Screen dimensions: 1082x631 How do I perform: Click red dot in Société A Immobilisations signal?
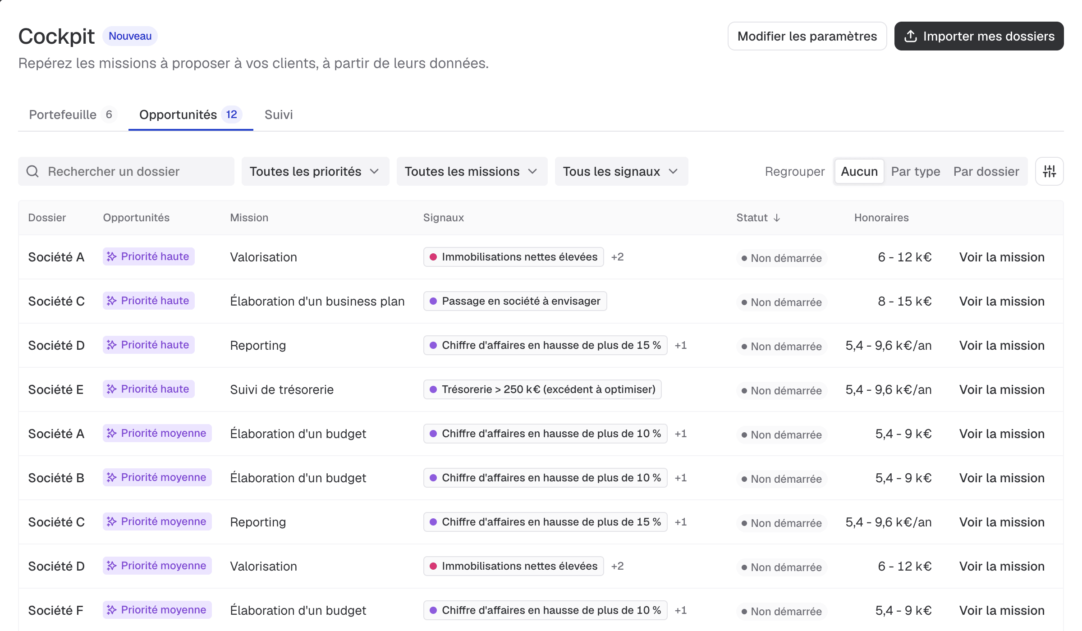(433, 257)
